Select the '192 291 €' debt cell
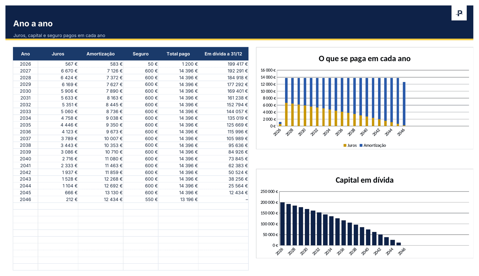The image size is (479, 276). [223, 71]
